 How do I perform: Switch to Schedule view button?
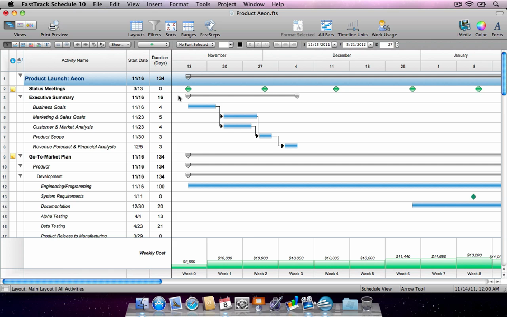10,25
